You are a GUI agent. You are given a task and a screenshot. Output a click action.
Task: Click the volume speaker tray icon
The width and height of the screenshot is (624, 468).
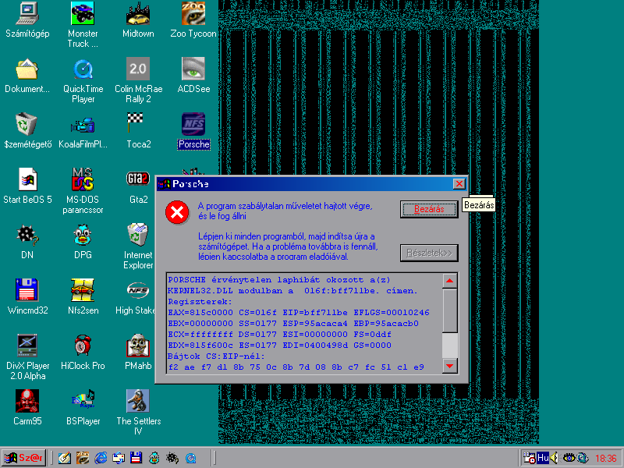click(x=555, y=458)
